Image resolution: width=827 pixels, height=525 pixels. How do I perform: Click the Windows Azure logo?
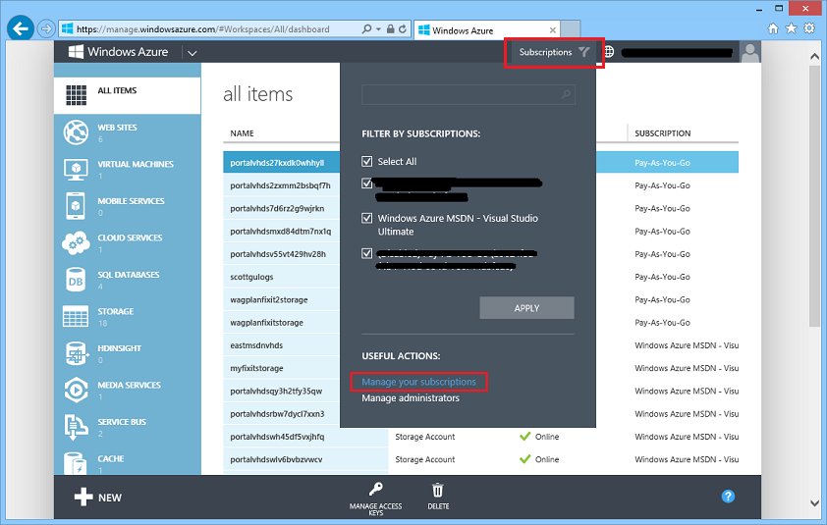click(76, 52)
